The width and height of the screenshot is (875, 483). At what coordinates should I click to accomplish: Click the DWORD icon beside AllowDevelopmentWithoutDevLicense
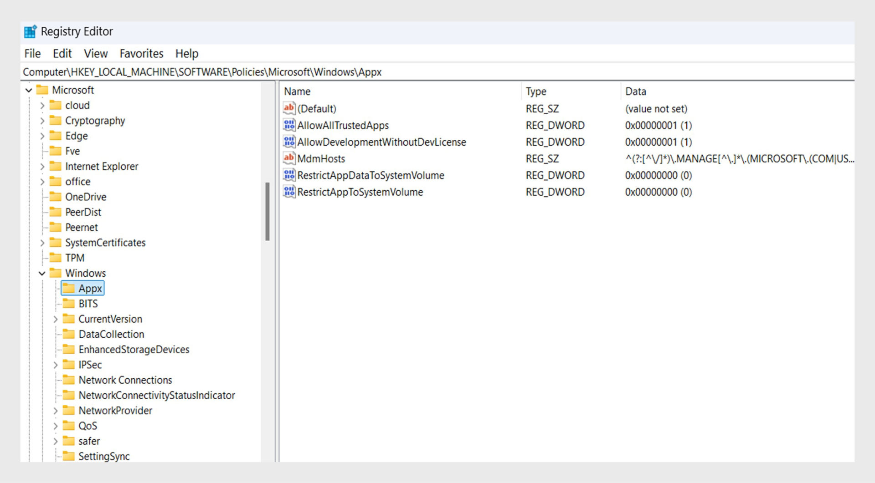coord(289,142)
